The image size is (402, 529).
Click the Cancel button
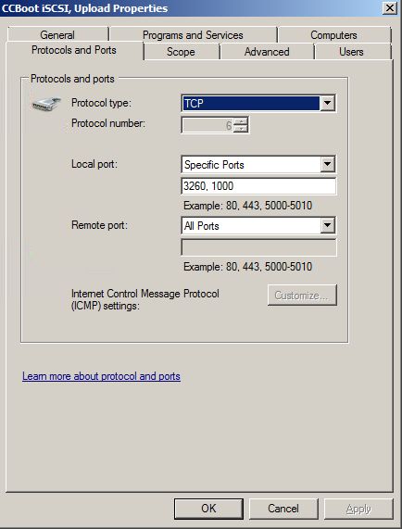pos(283,509)
